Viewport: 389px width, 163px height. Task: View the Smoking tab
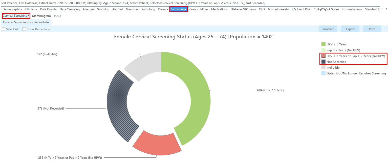(x=103, y=9)
